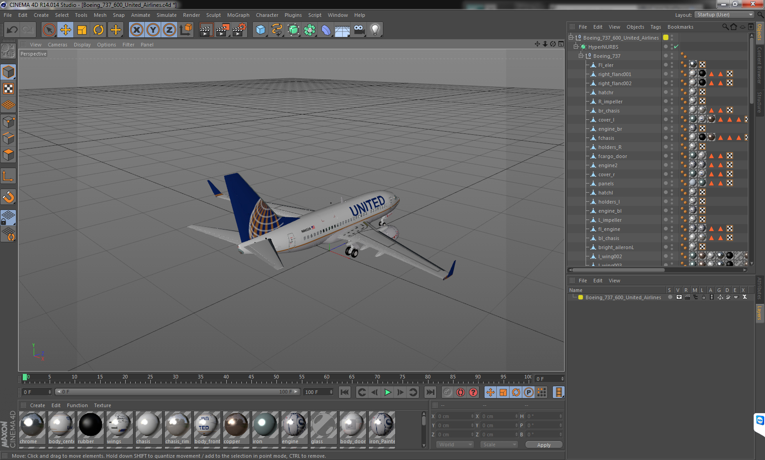The height and width of the screenshot is (460, 765).
Task: Open the Array modeling objects icon
Action: (x=310, y=30)
